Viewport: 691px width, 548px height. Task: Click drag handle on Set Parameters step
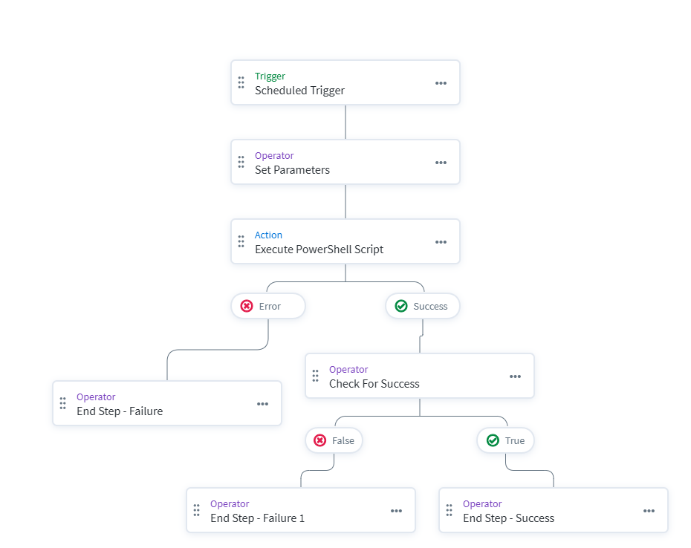pos(241,162)
